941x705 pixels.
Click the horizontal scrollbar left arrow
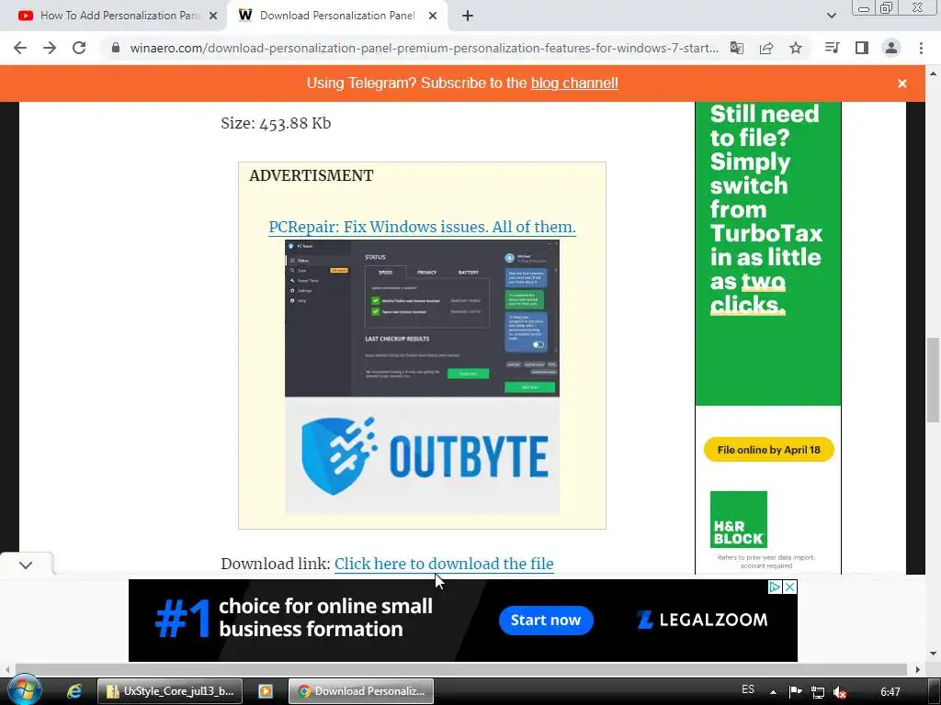click(x=7, y=669)
